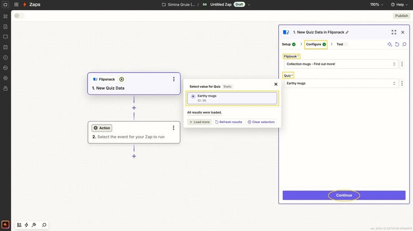Screen dimensions: 413x231
Task: Switch to the Configure tab
Action: point(316,45)
